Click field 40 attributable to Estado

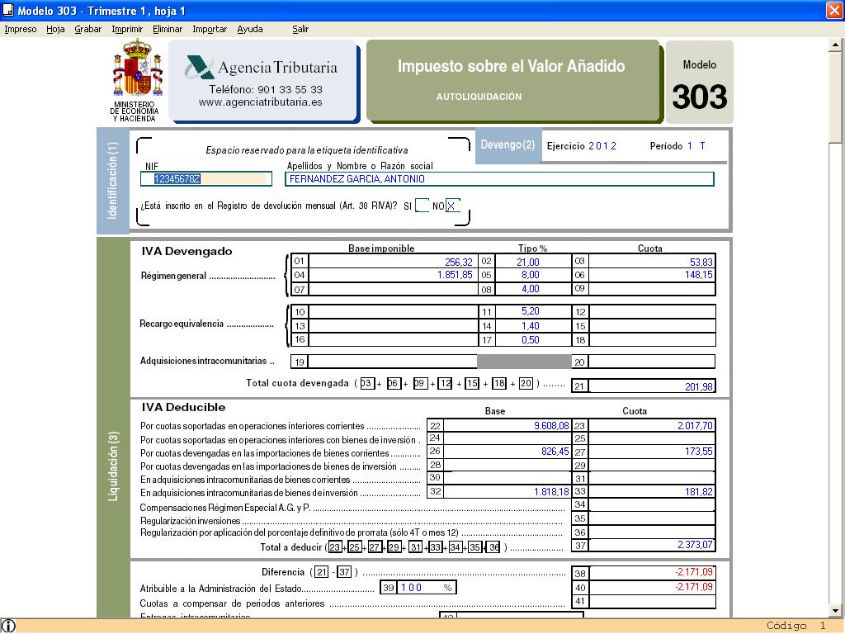pyautogui.click(x=652, y=587)
